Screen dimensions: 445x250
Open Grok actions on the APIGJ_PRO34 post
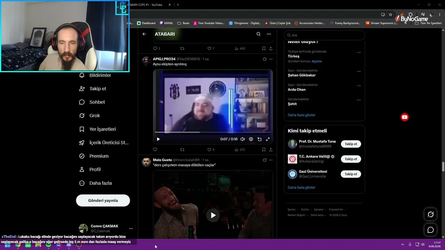coord(265,59)
